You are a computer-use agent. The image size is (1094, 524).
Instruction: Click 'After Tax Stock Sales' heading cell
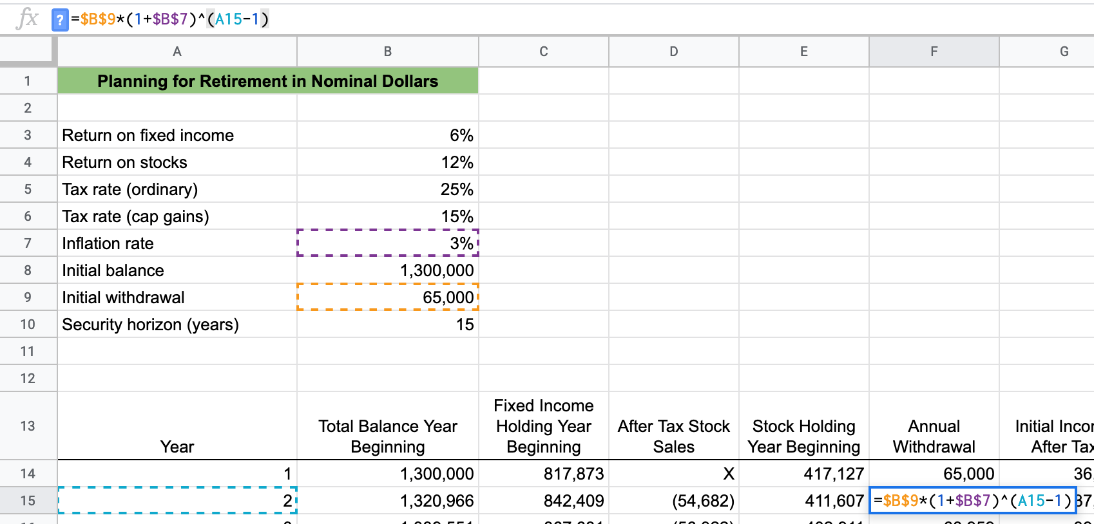point(674,426)
